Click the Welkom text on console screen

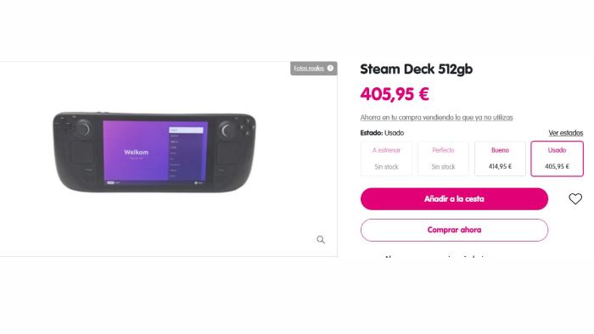pos(136,153)
